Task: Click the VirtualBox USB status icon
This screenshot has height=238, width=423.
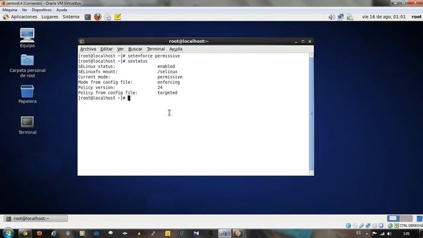Action: (x=362, y=225)
